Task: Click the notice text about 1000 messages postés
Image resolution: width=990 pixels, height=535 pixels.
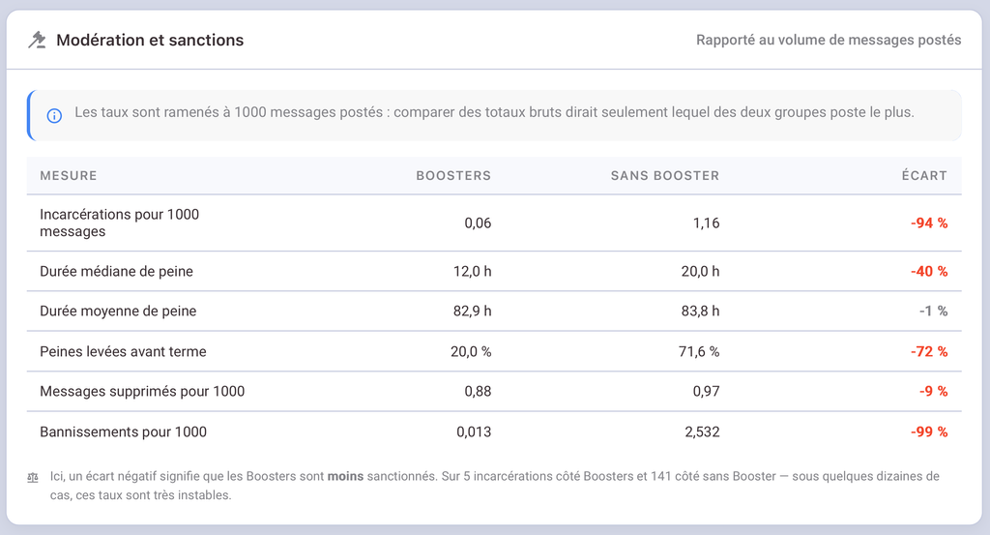Action: click(494, 112)
